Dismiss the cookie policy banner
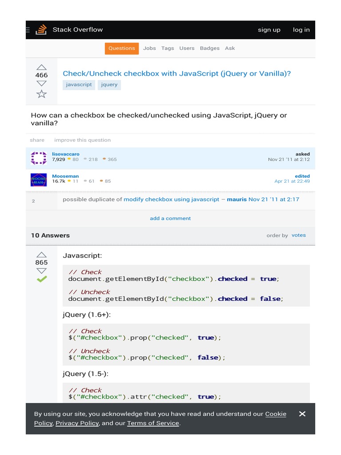Viewport: 341px width, 455px height. click(302, 414)
